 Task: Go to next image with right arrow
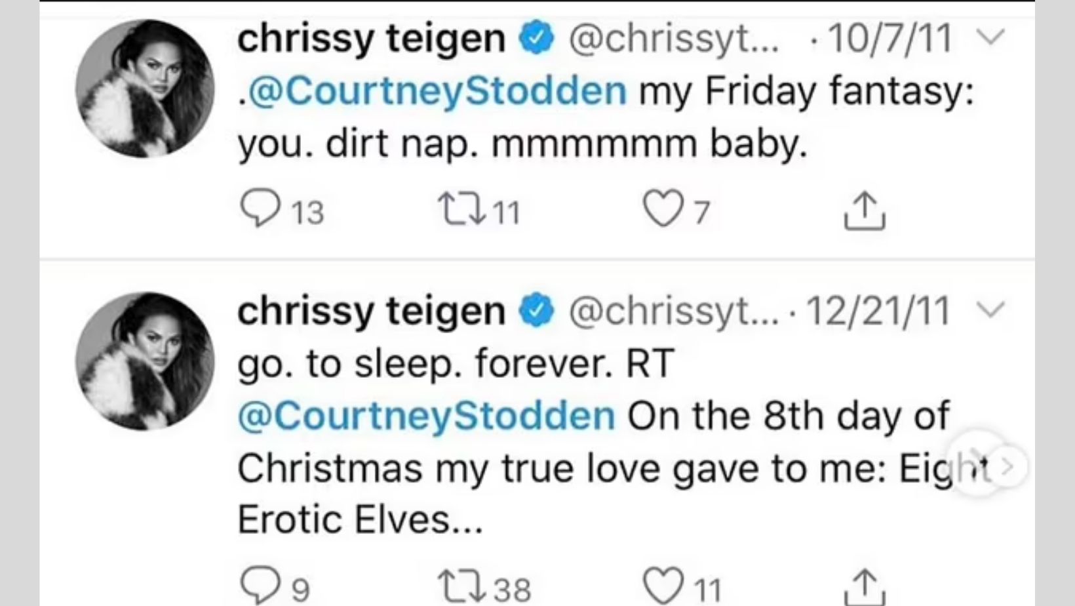[x=1007, y=466]
